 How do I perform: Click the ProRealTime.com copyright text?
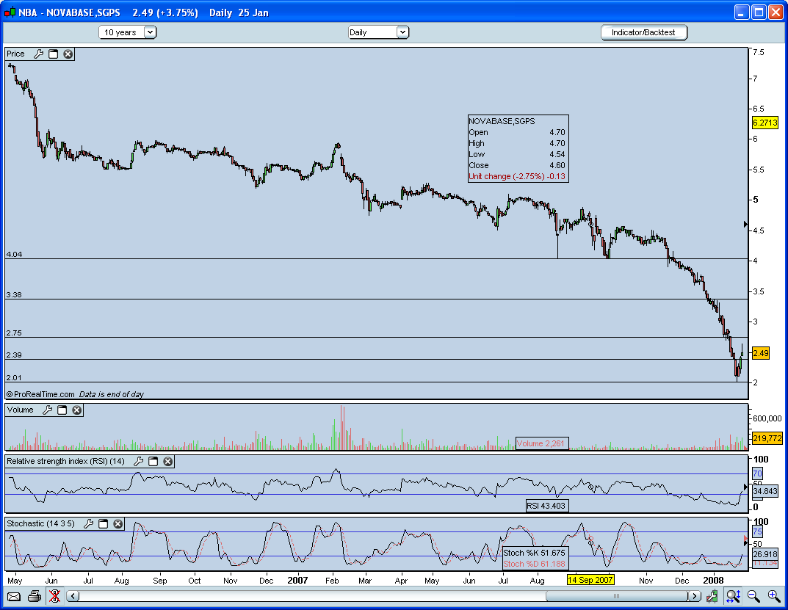tap(40, 394)
